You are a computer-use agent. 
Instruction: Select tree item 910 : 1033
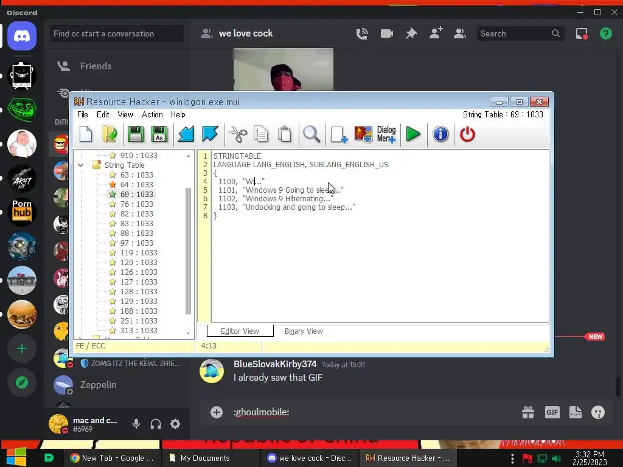click(139, 155)
